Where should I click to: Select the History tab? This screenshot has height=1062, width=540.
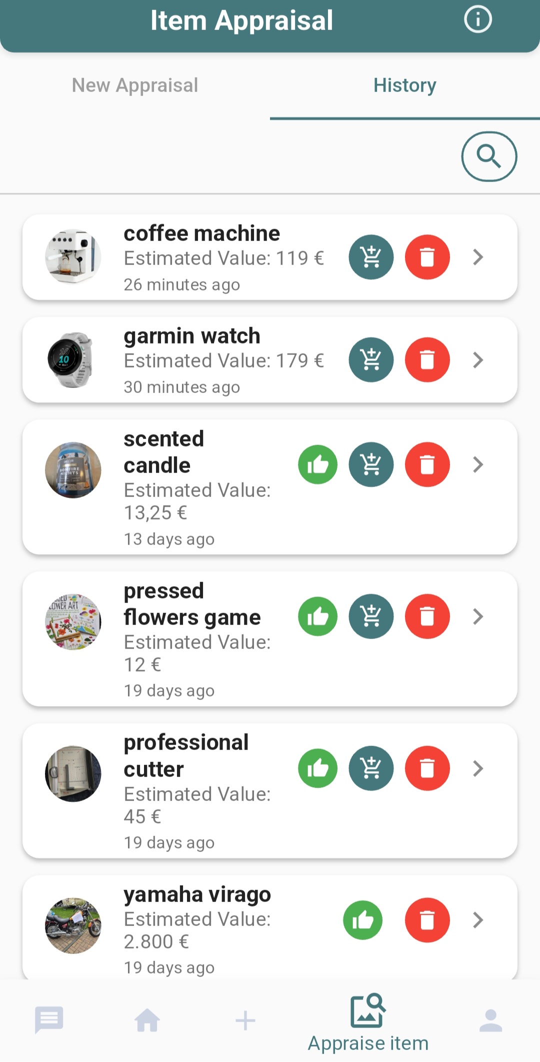point(404,85)
